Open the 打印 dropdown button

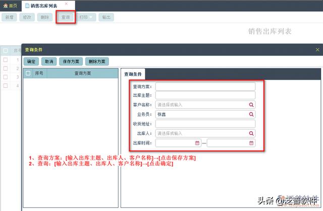[86, 17]
